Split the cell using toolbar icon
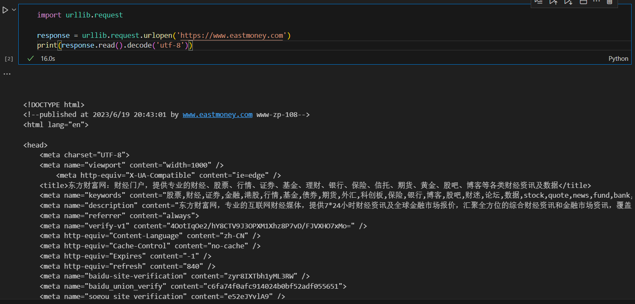 pyautogui.click(x=583, y=2)
